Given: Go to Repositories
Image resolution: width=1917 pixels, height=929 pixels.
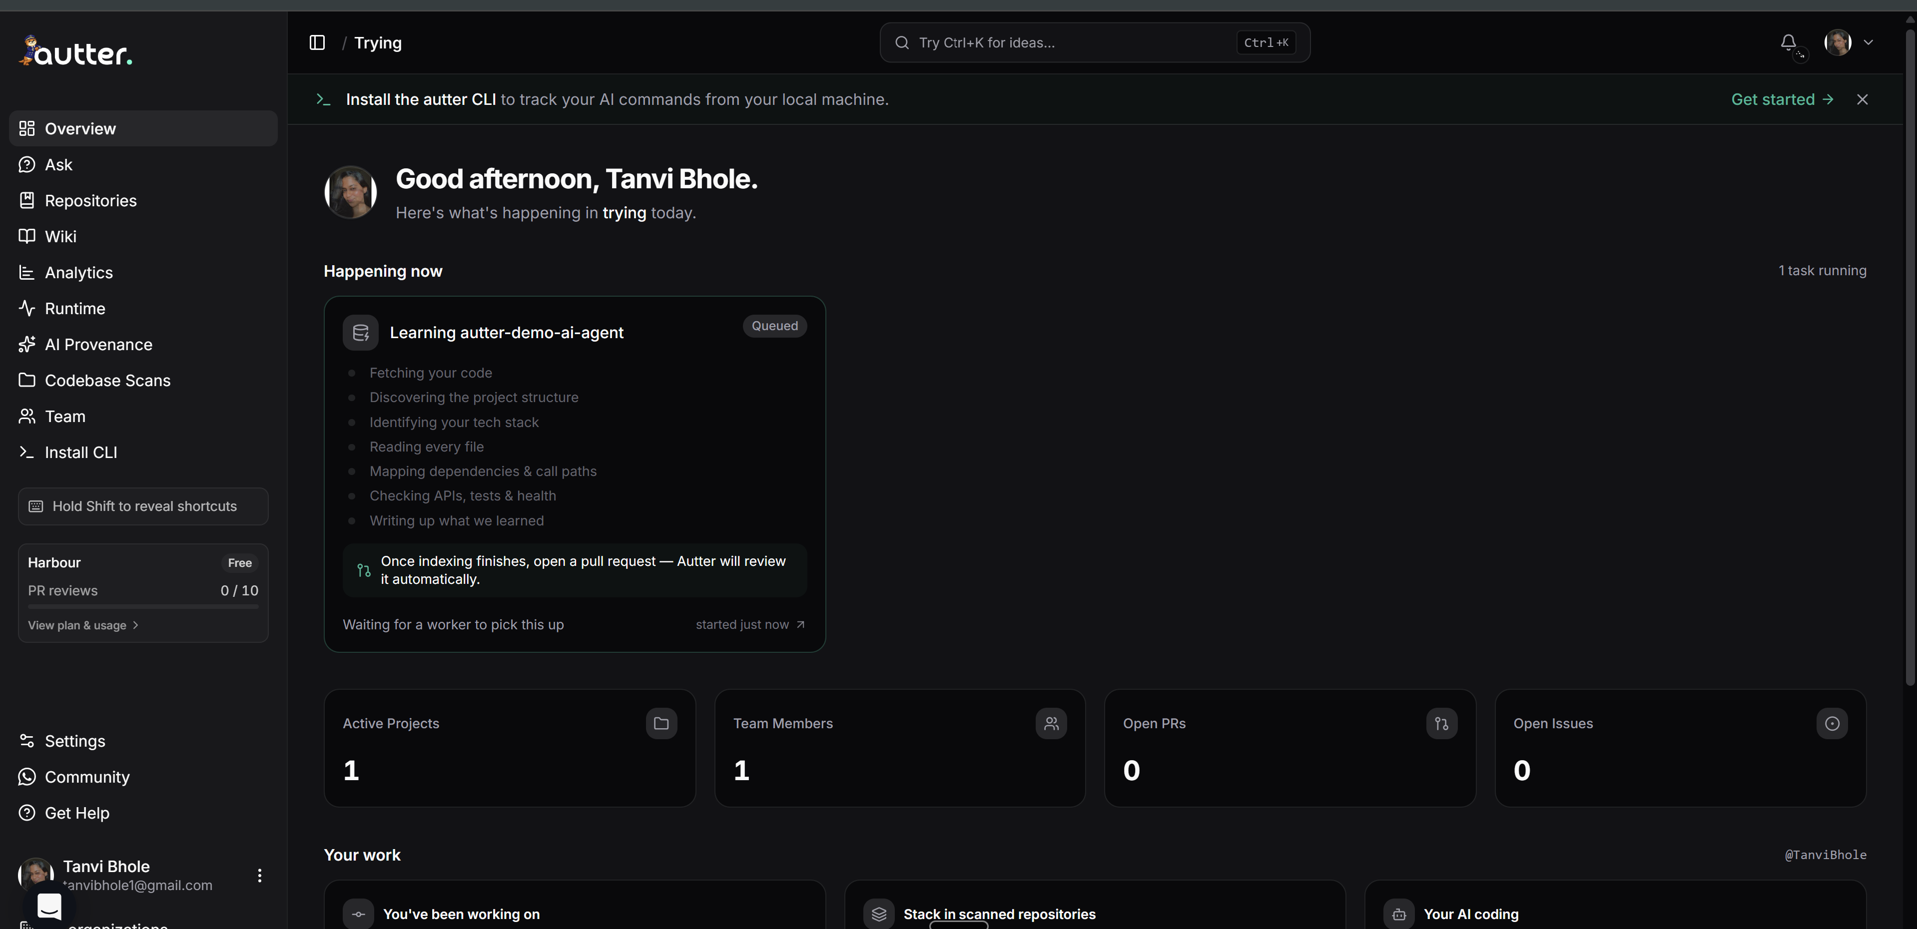Looking at the screenshot, I should (x=143, y=201).
